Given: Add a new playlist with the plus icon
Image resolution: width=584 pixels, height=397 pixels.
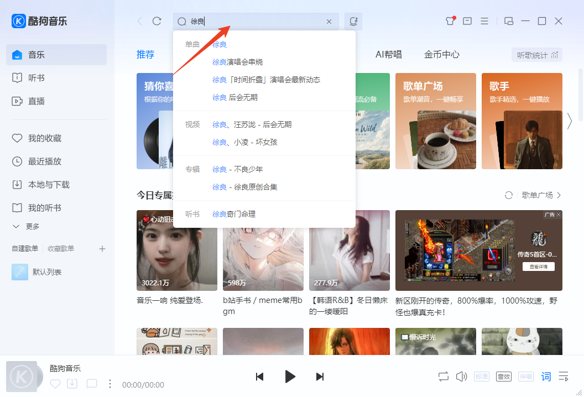Looking at the screenshot, I should tap(102, 248).
